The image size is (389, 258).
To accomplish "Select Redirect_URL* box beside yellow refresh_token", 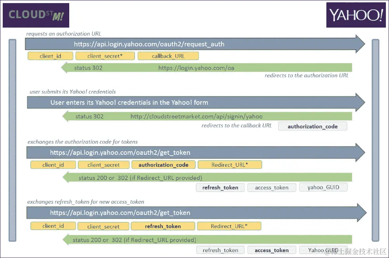I will tap(229, 226).
